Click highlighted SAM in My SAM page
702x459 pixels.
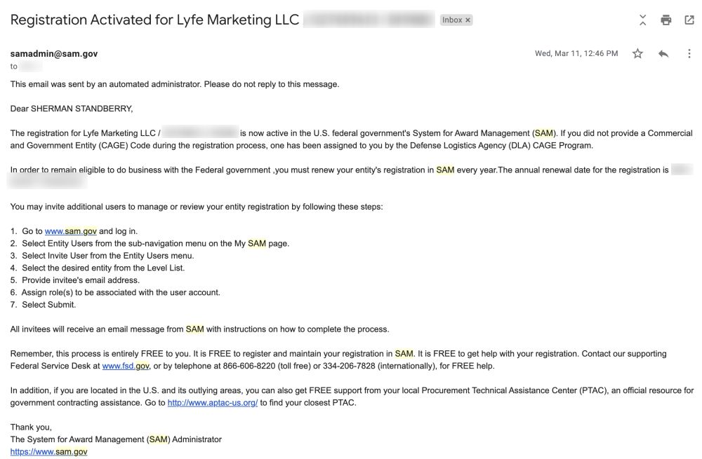pos(257,244)
